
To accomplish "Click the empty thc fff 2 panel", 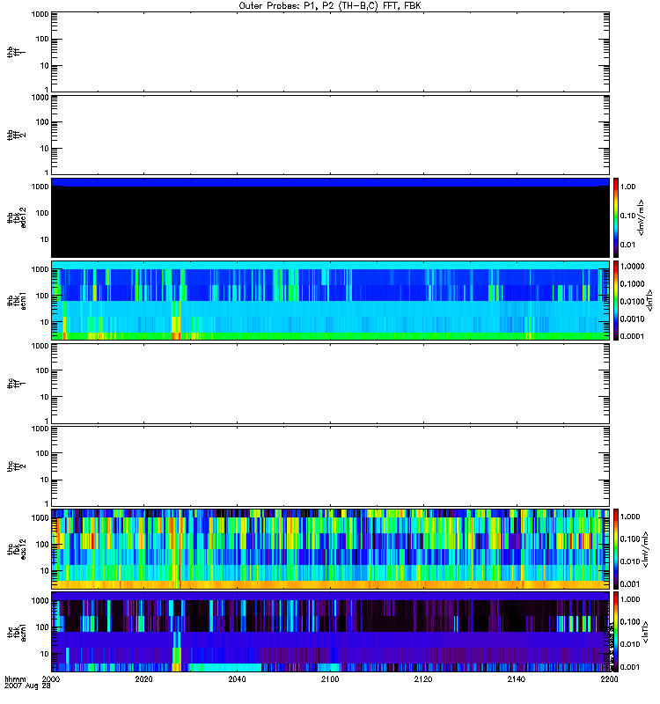I will click(331, 466).
